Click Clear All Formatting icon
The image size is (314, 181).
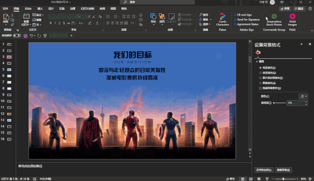tap(100, 17)
